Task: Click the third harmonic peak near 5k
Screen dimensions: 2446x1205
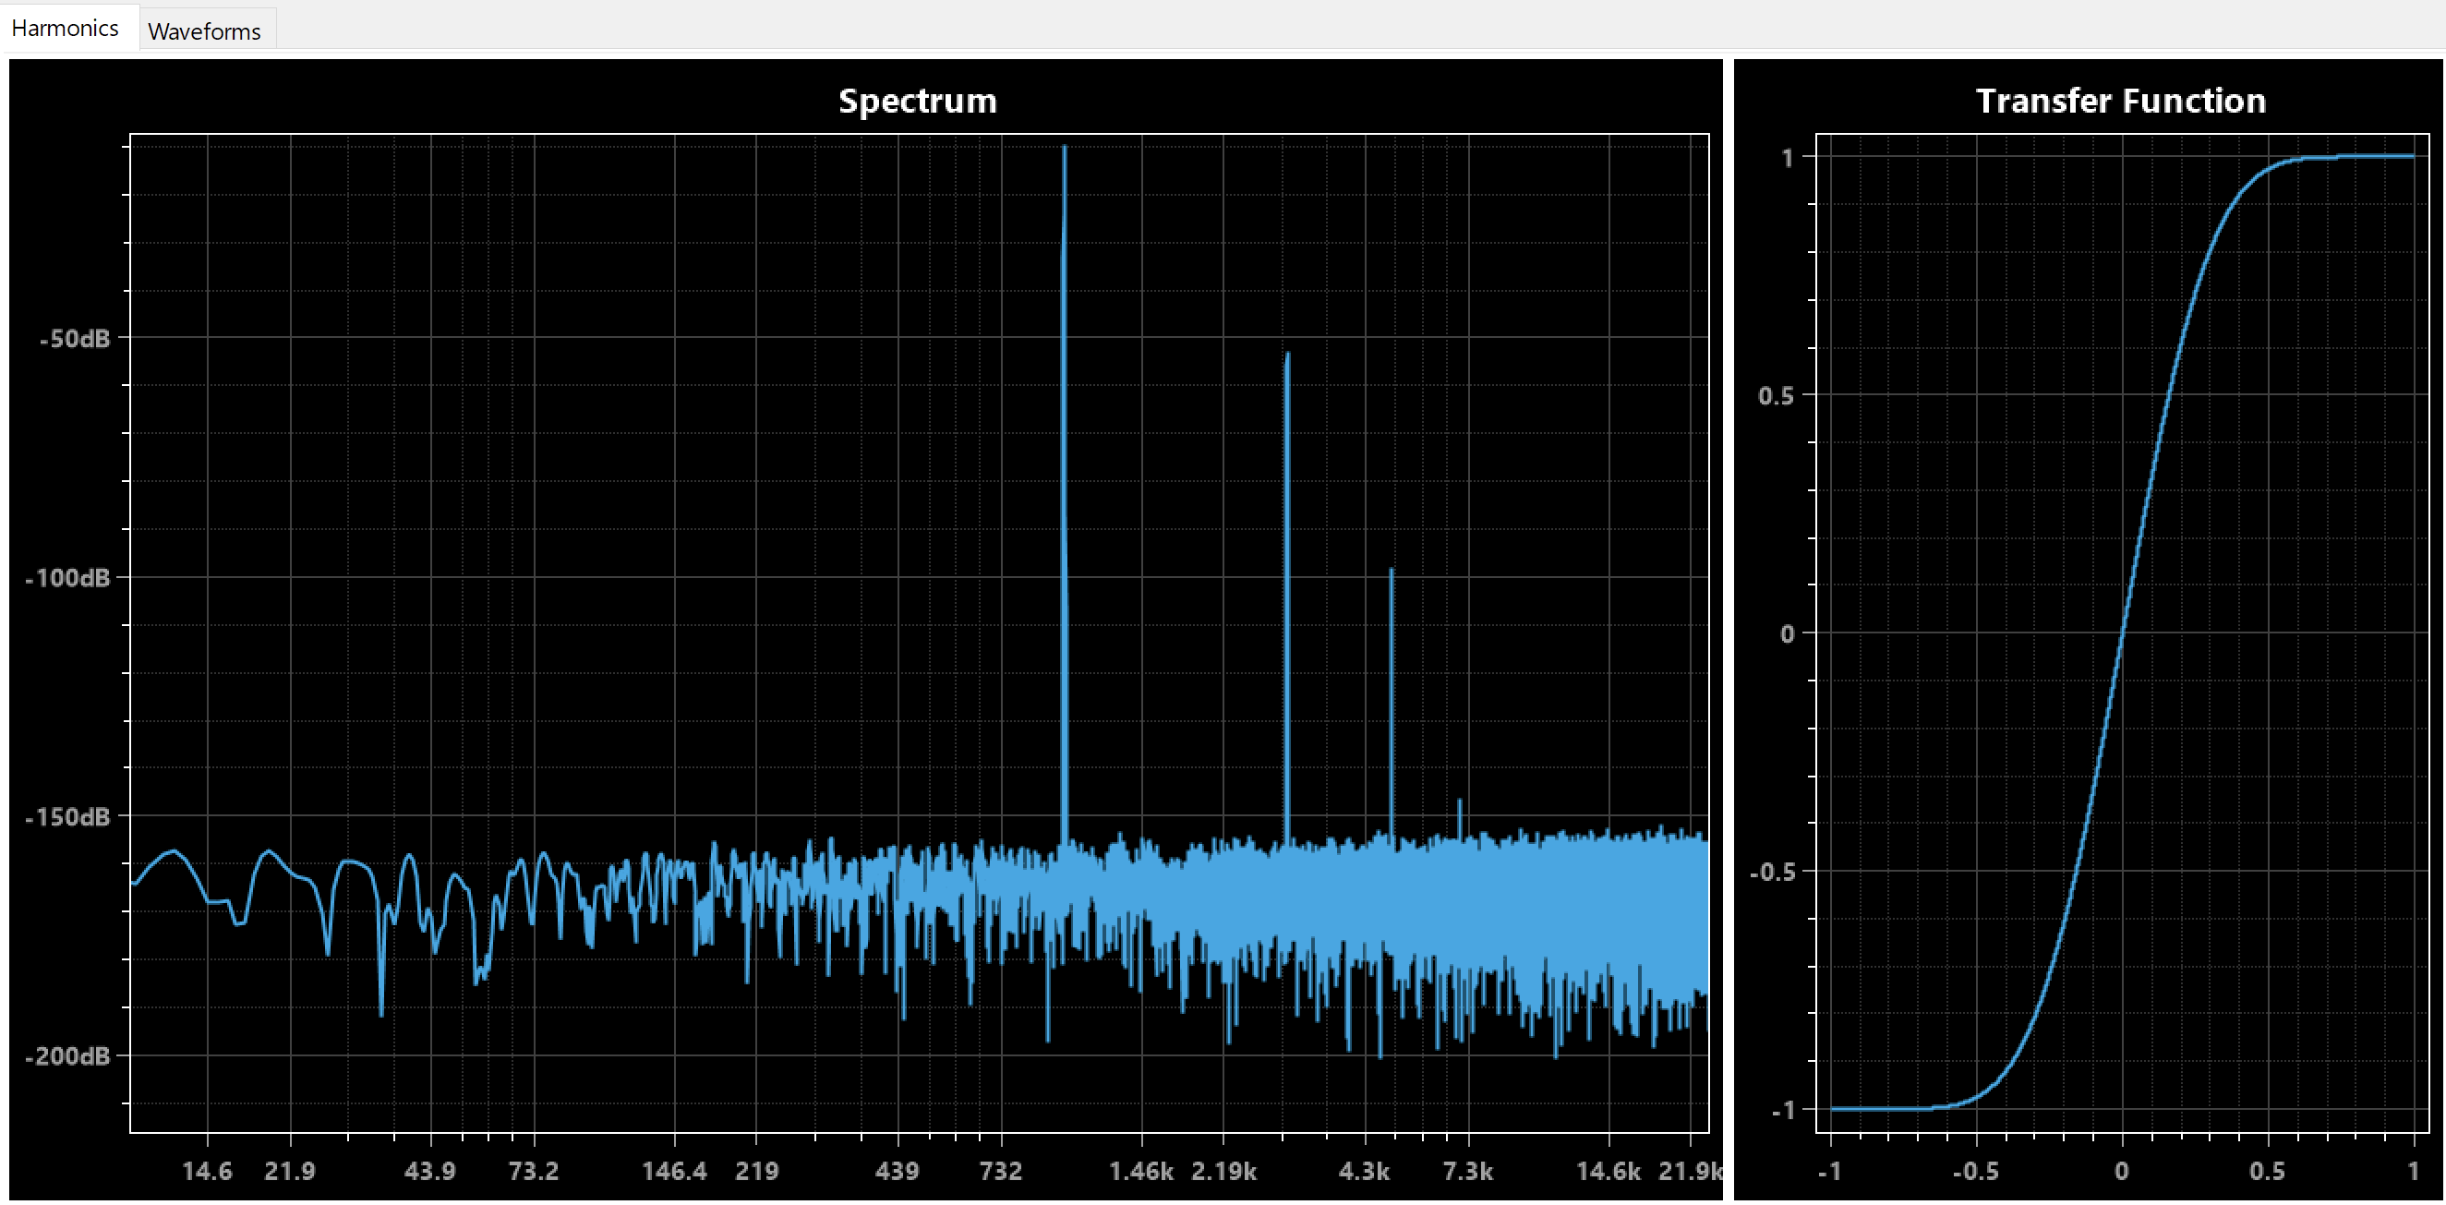Action: [x=1392, y=703]
